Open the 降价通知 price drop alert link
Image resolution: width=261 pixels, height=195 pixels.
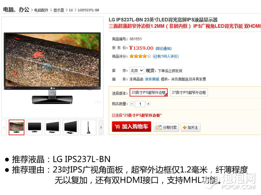163,48
